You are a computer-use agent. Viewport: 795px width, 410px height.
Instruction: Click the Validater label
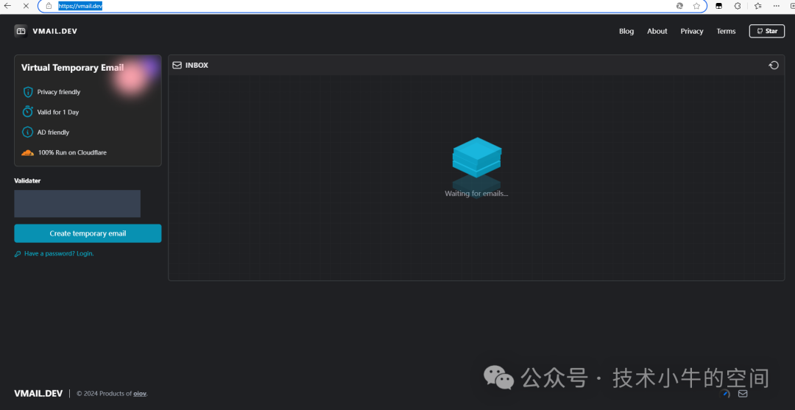(27, 180)
